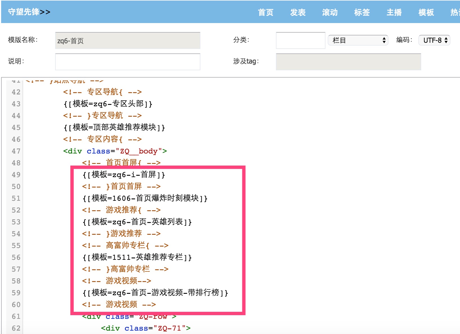Click line 56 1511-英雄推荐专栏 template

pyautogui.click(x=137, y=258)
